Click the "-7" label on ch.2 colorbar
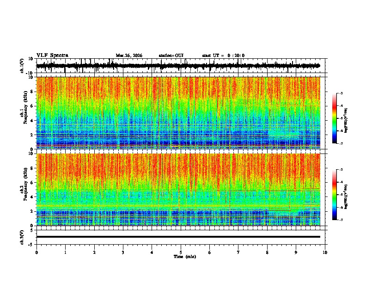 pyautogui.click(x=341, y=220)
